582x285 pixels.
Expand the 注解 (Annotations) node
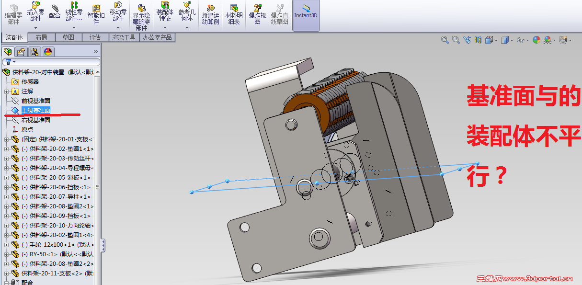[x=6, y=91]
